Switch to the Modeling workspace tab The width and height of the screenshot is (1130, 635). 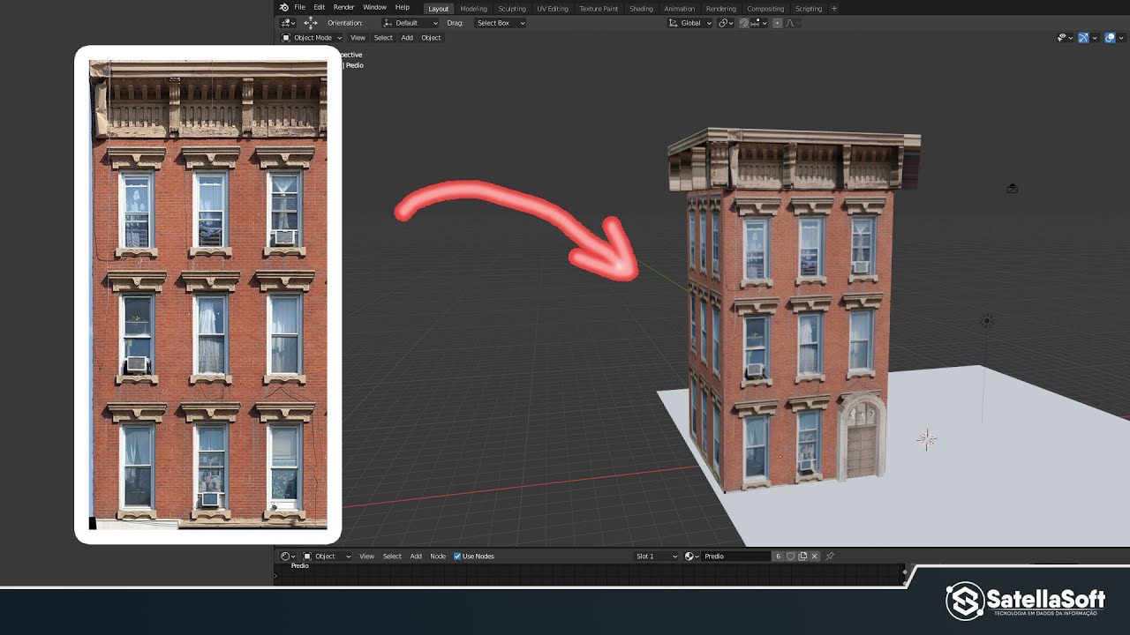(x=473, y=9)
